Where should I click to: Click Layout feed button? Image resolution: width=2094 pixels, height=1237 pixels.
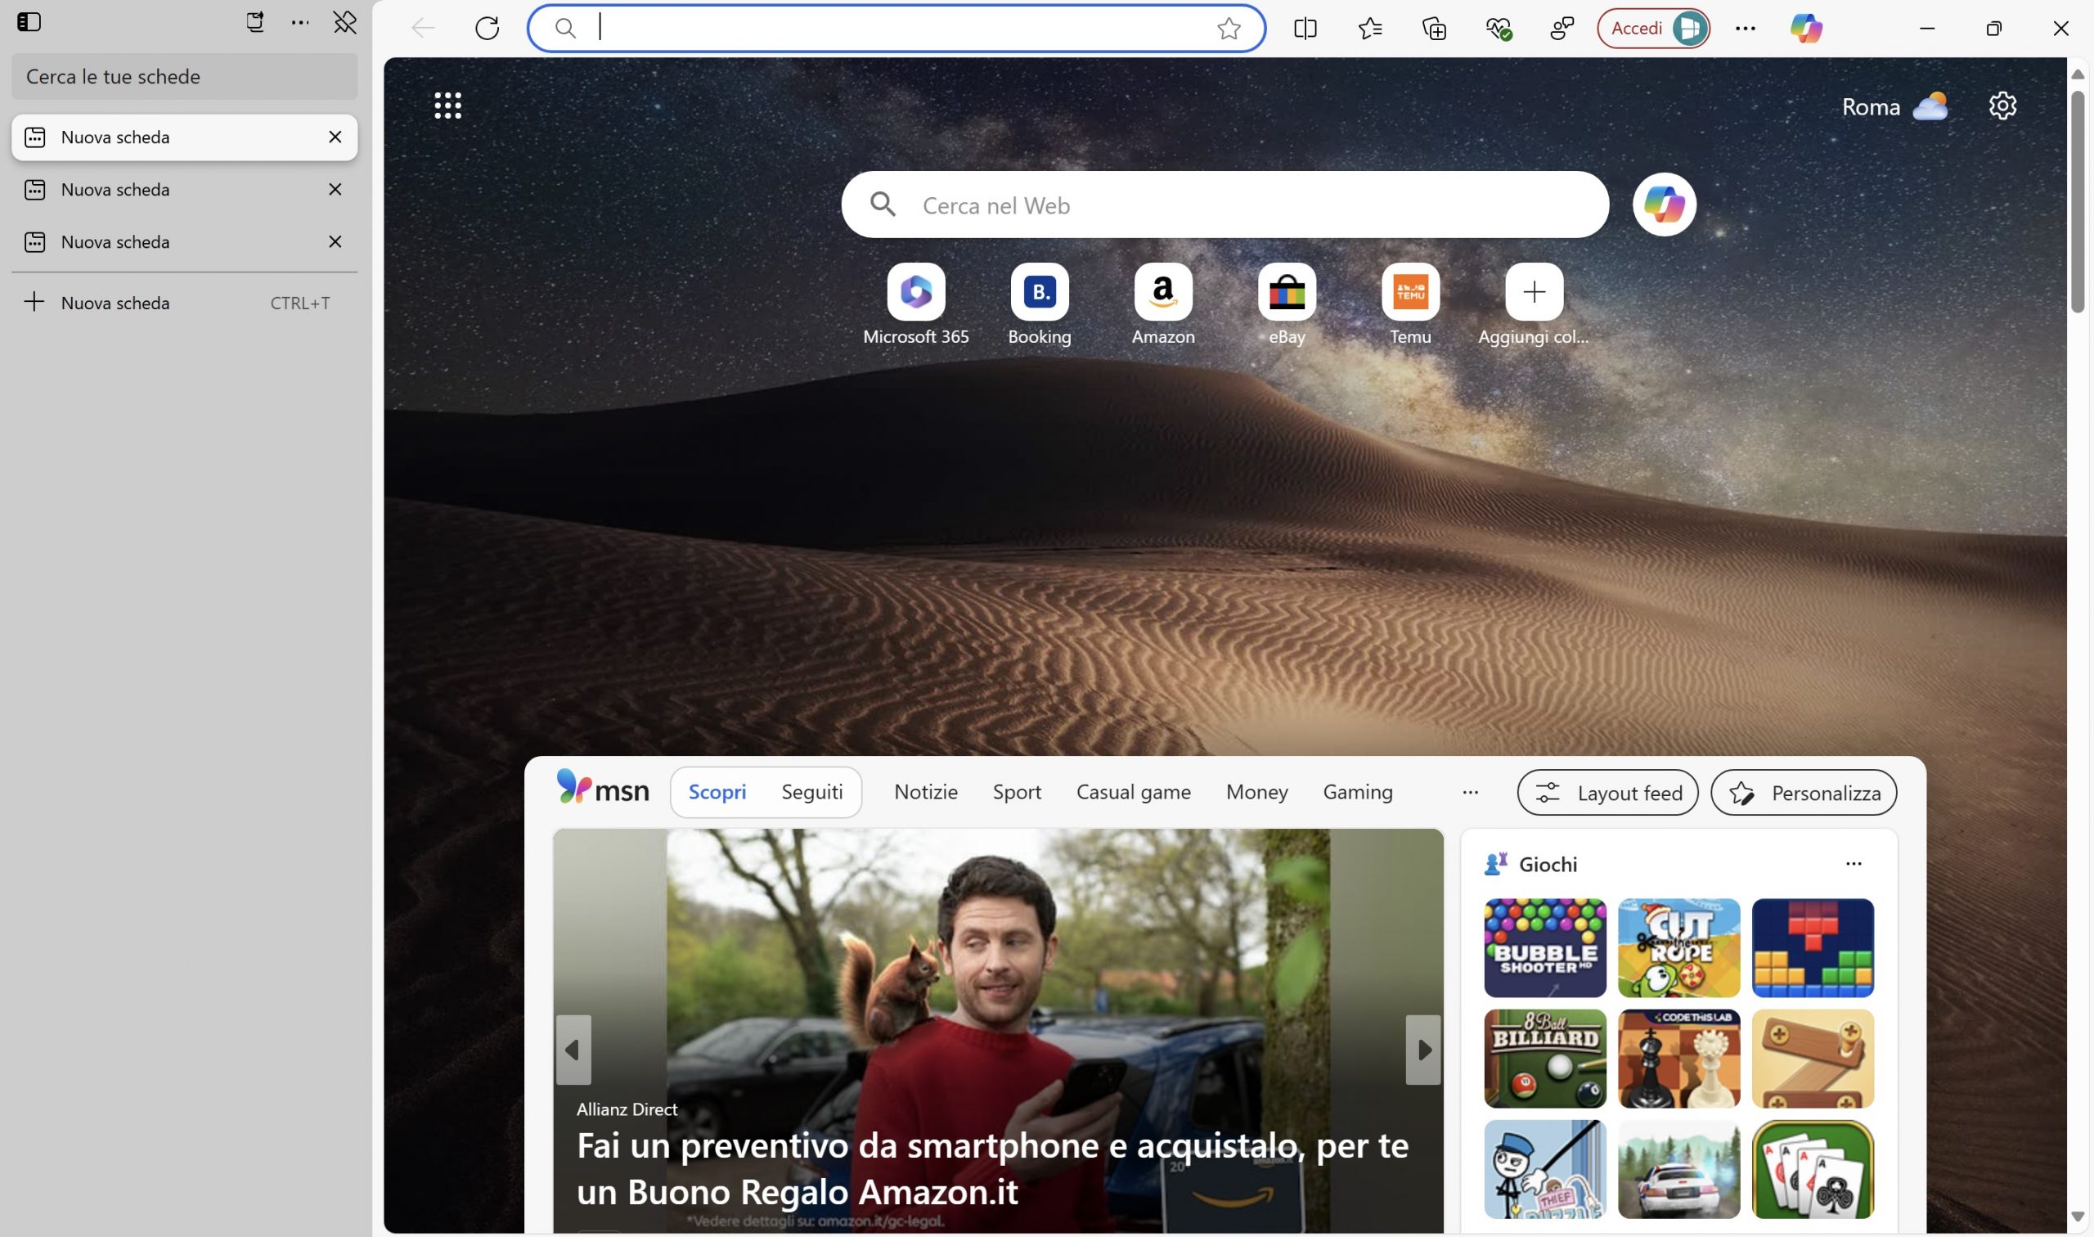[1608, 792]
